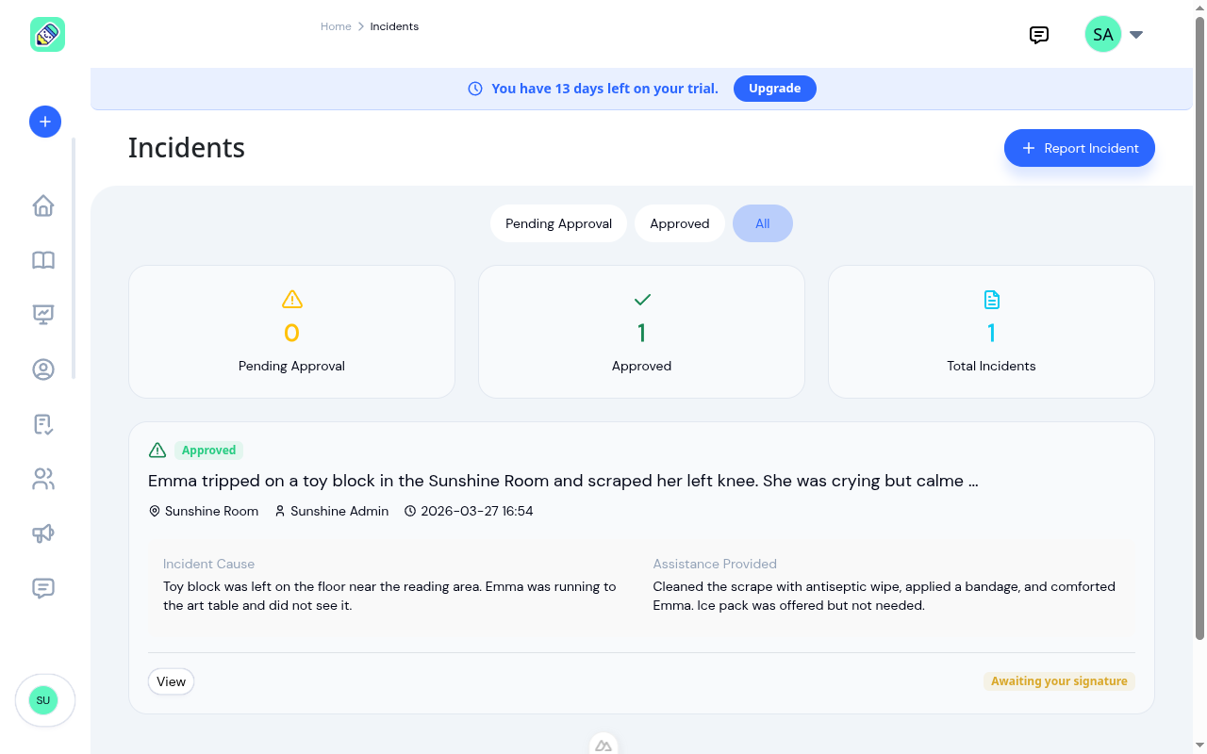Click the Pending Approval count card
The image size is (1207, 754).
click(x=292, y=332)
